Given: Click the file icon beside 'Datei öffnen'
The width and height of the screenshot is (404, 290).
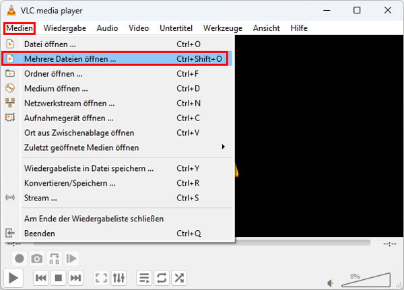Looking at the screenshot, I should (x=10, y=44).
